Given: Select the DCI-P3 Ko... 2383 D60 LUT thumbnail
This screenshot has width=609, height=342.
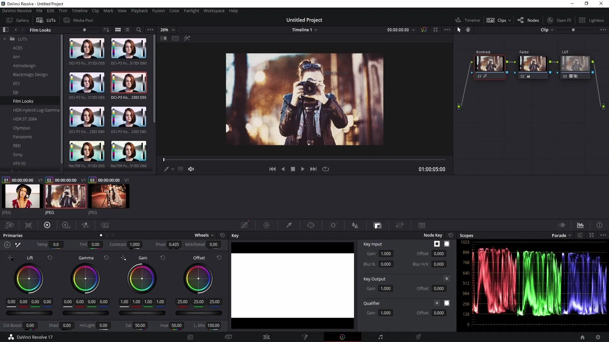Looking at the screenshot, I should (x=87, y=117).
